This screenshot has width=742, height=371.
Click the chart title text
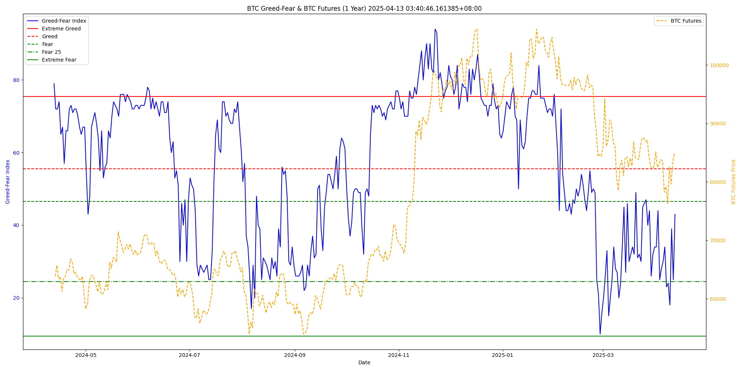364,9
